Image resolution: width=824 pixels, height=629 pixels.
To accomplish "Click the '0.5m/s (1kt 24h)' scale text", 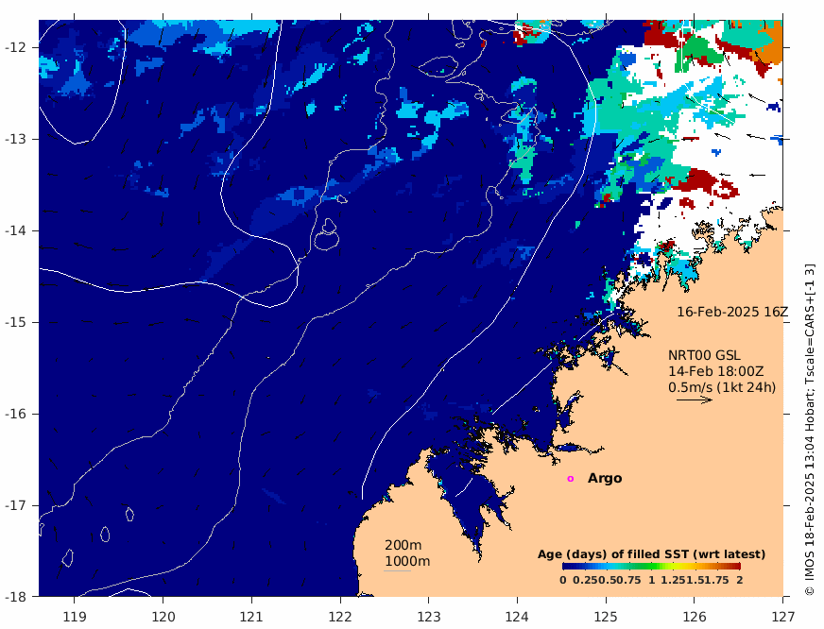I will tap(722, 387).
